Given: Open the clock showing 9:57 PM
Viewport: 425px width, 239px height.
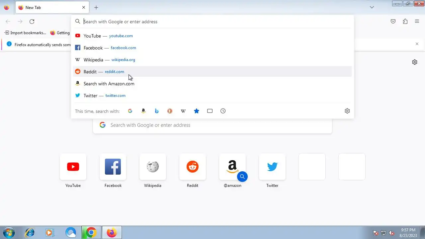Looking at the screenshot, I should (x=408, y=232).
